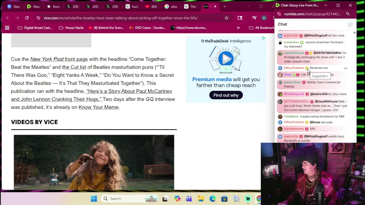The width and height of the screenshot is (365, 205).
Task: Open Behind the Scenes YouTube bookmark
Action: point(106,28)
